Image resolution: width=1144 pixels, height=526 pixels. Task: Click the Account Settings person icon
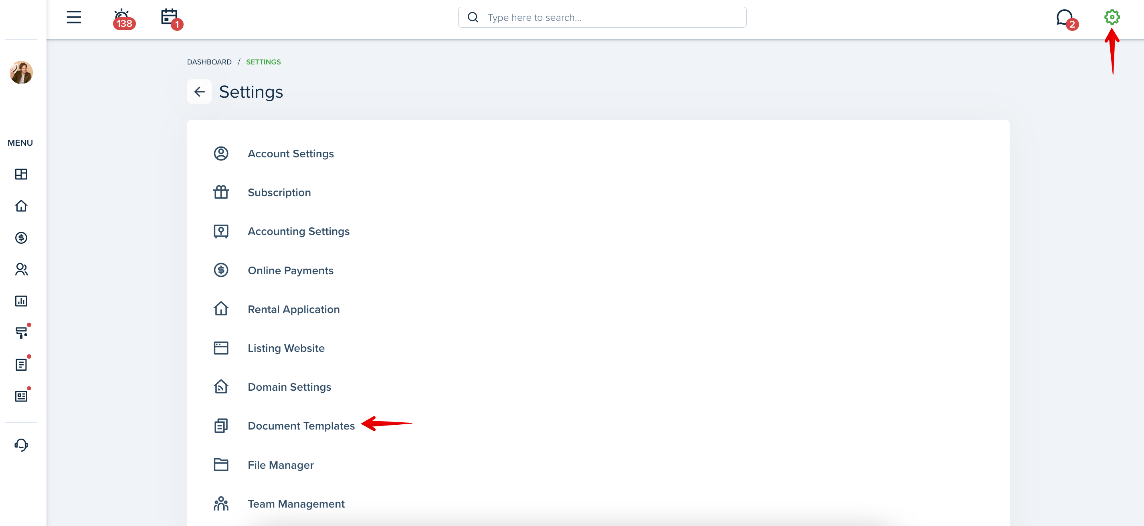221,153
